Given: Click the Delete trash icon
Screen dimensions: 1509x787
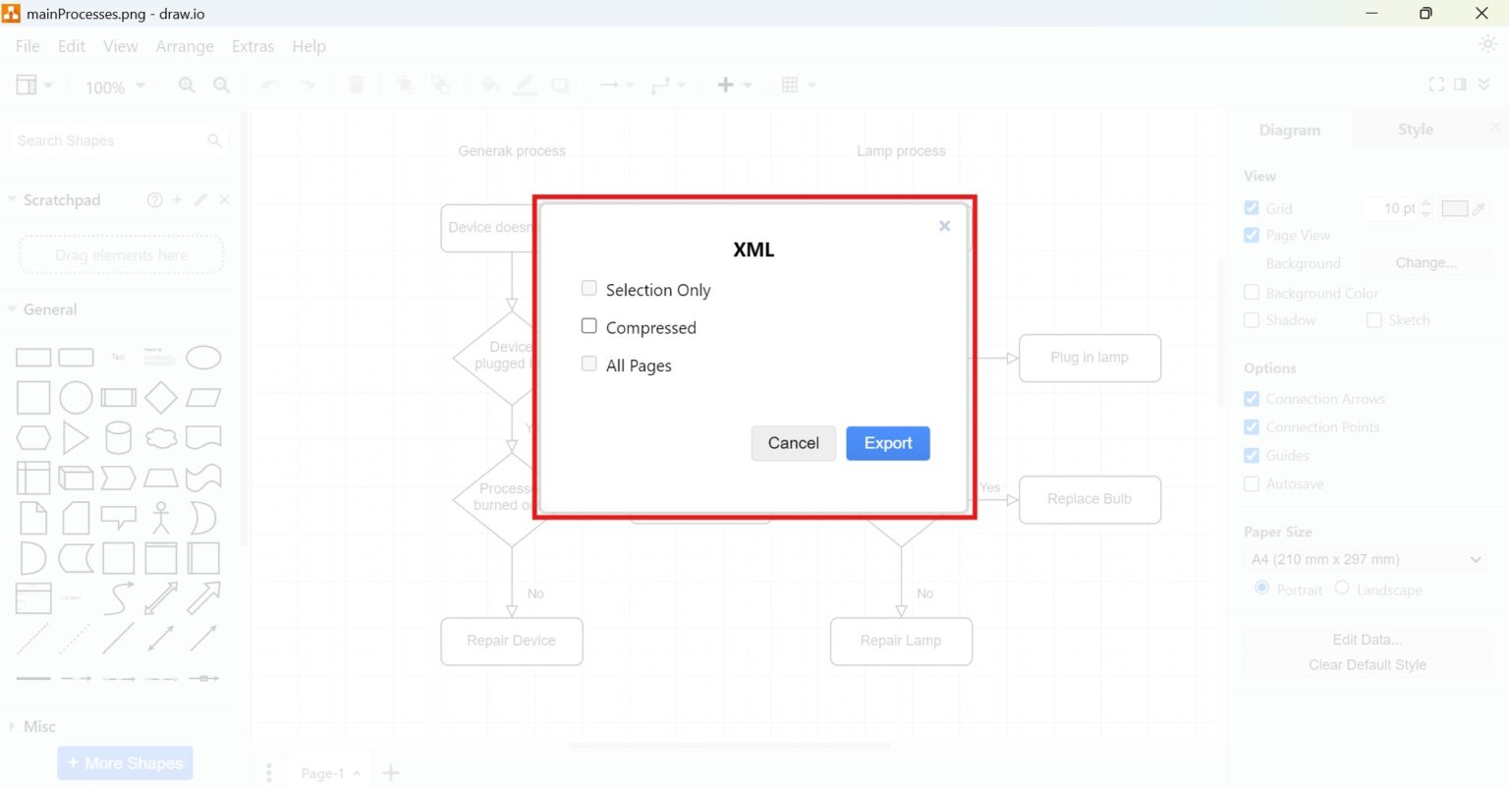Looking at the screenshot, I should coord(355,85).
